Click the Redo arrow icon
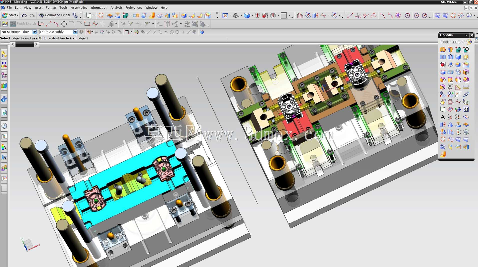This screenshot has width=478, height=267. click(x=32, y=15)
